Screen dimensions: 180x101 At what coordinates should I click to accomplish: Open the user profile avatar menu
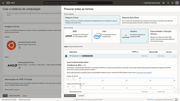coord(177,3)
